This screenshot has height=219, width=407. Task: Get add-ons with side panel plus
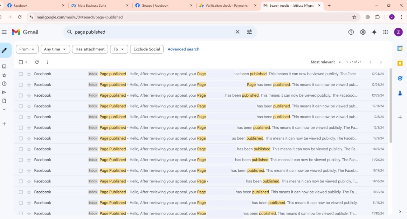[x=400, y=117]
